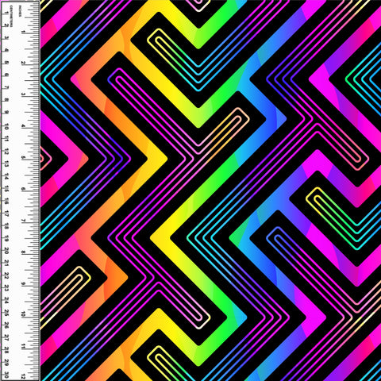
Task: Pick the 25 centimeter number on ruler
Action: (6, 314)
